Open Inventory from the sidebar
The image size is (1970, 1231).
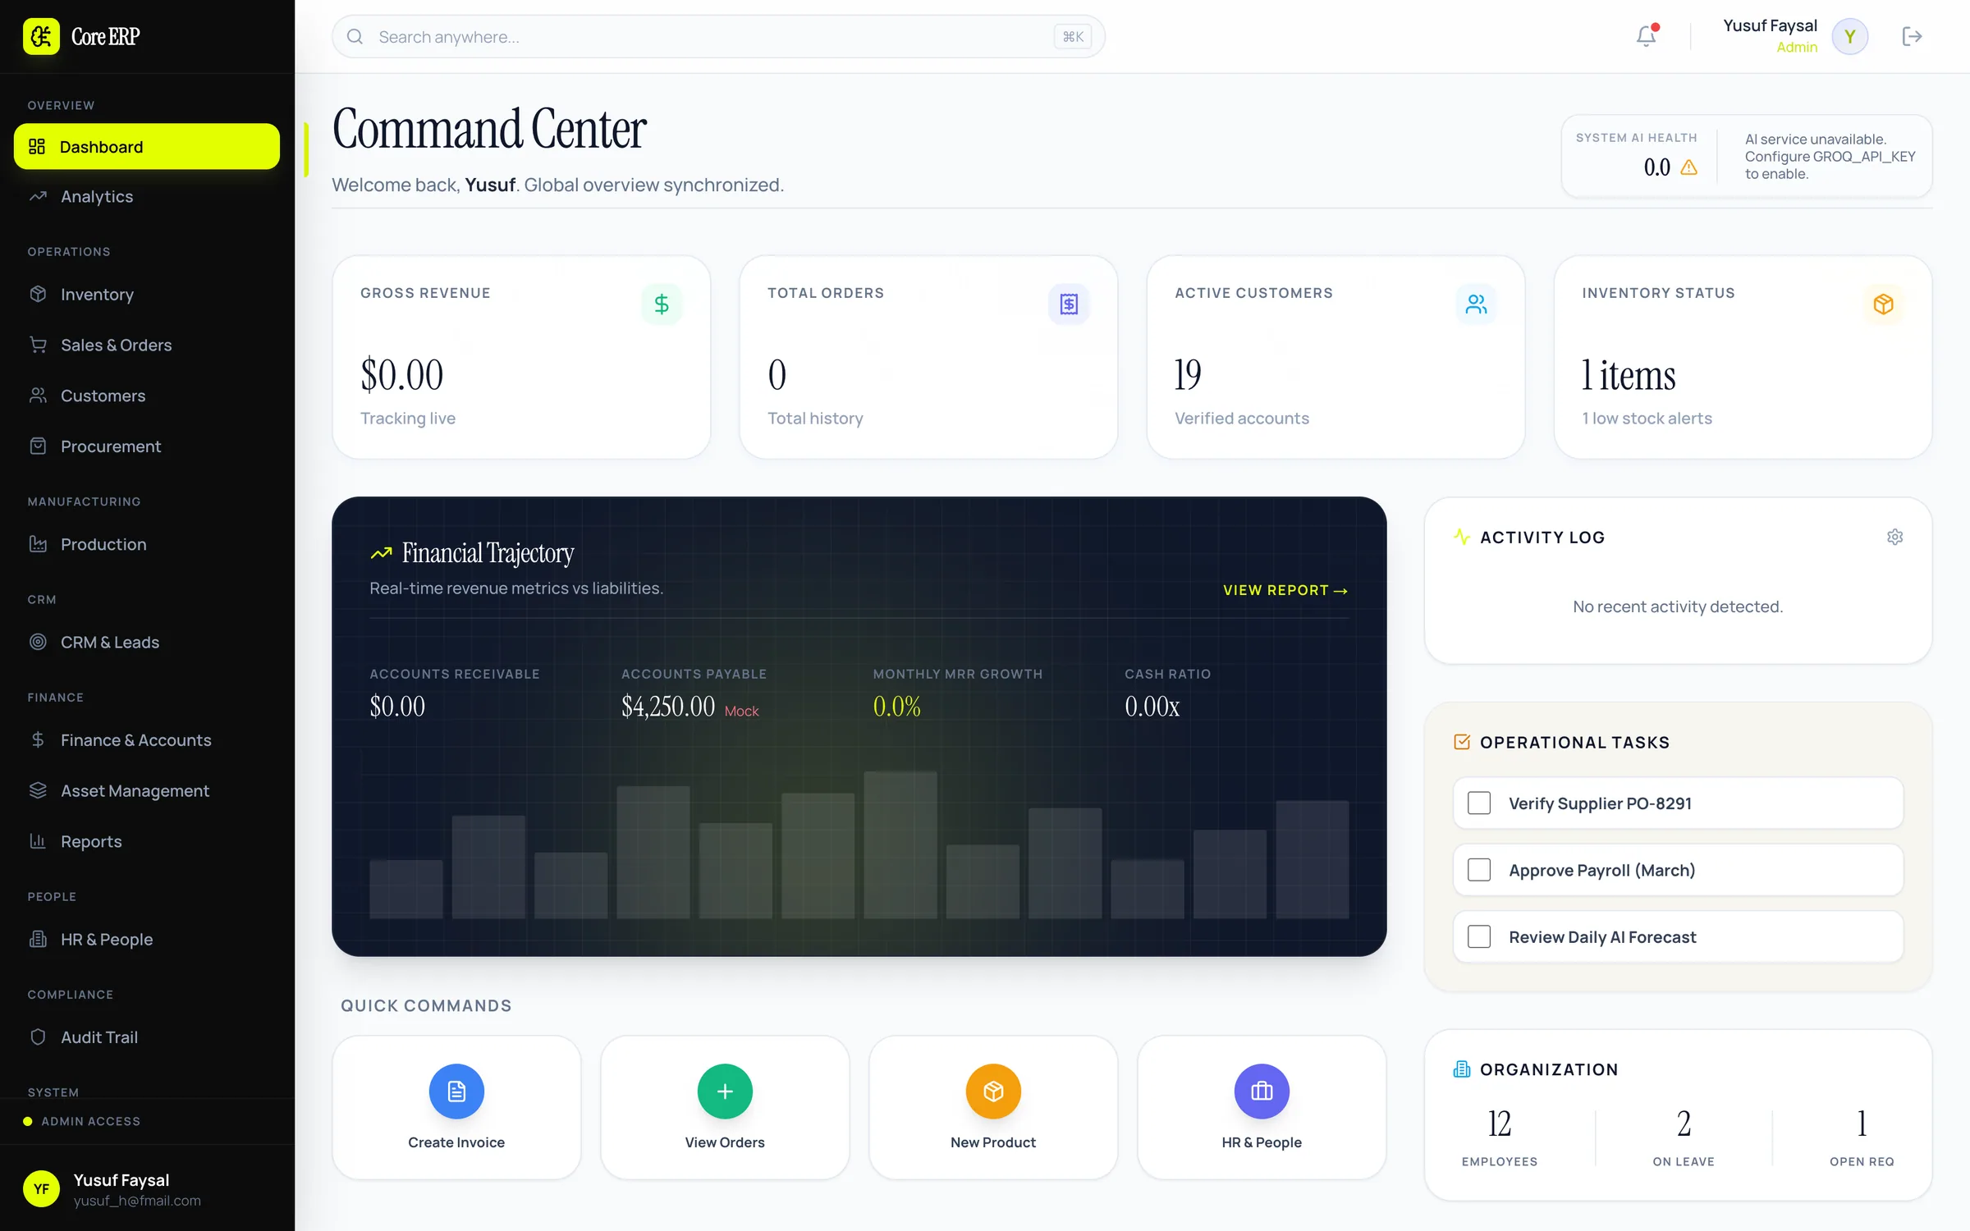(x=147, y=294)
